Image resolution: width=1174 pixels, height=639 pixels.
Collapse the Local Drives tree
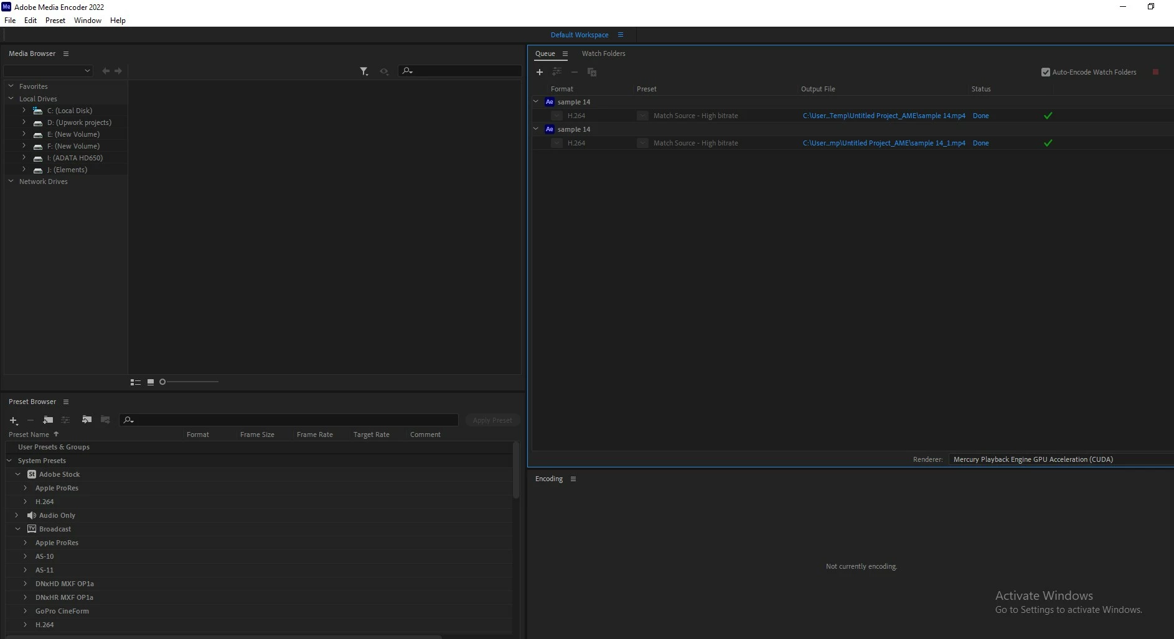(x=11, y=98)
